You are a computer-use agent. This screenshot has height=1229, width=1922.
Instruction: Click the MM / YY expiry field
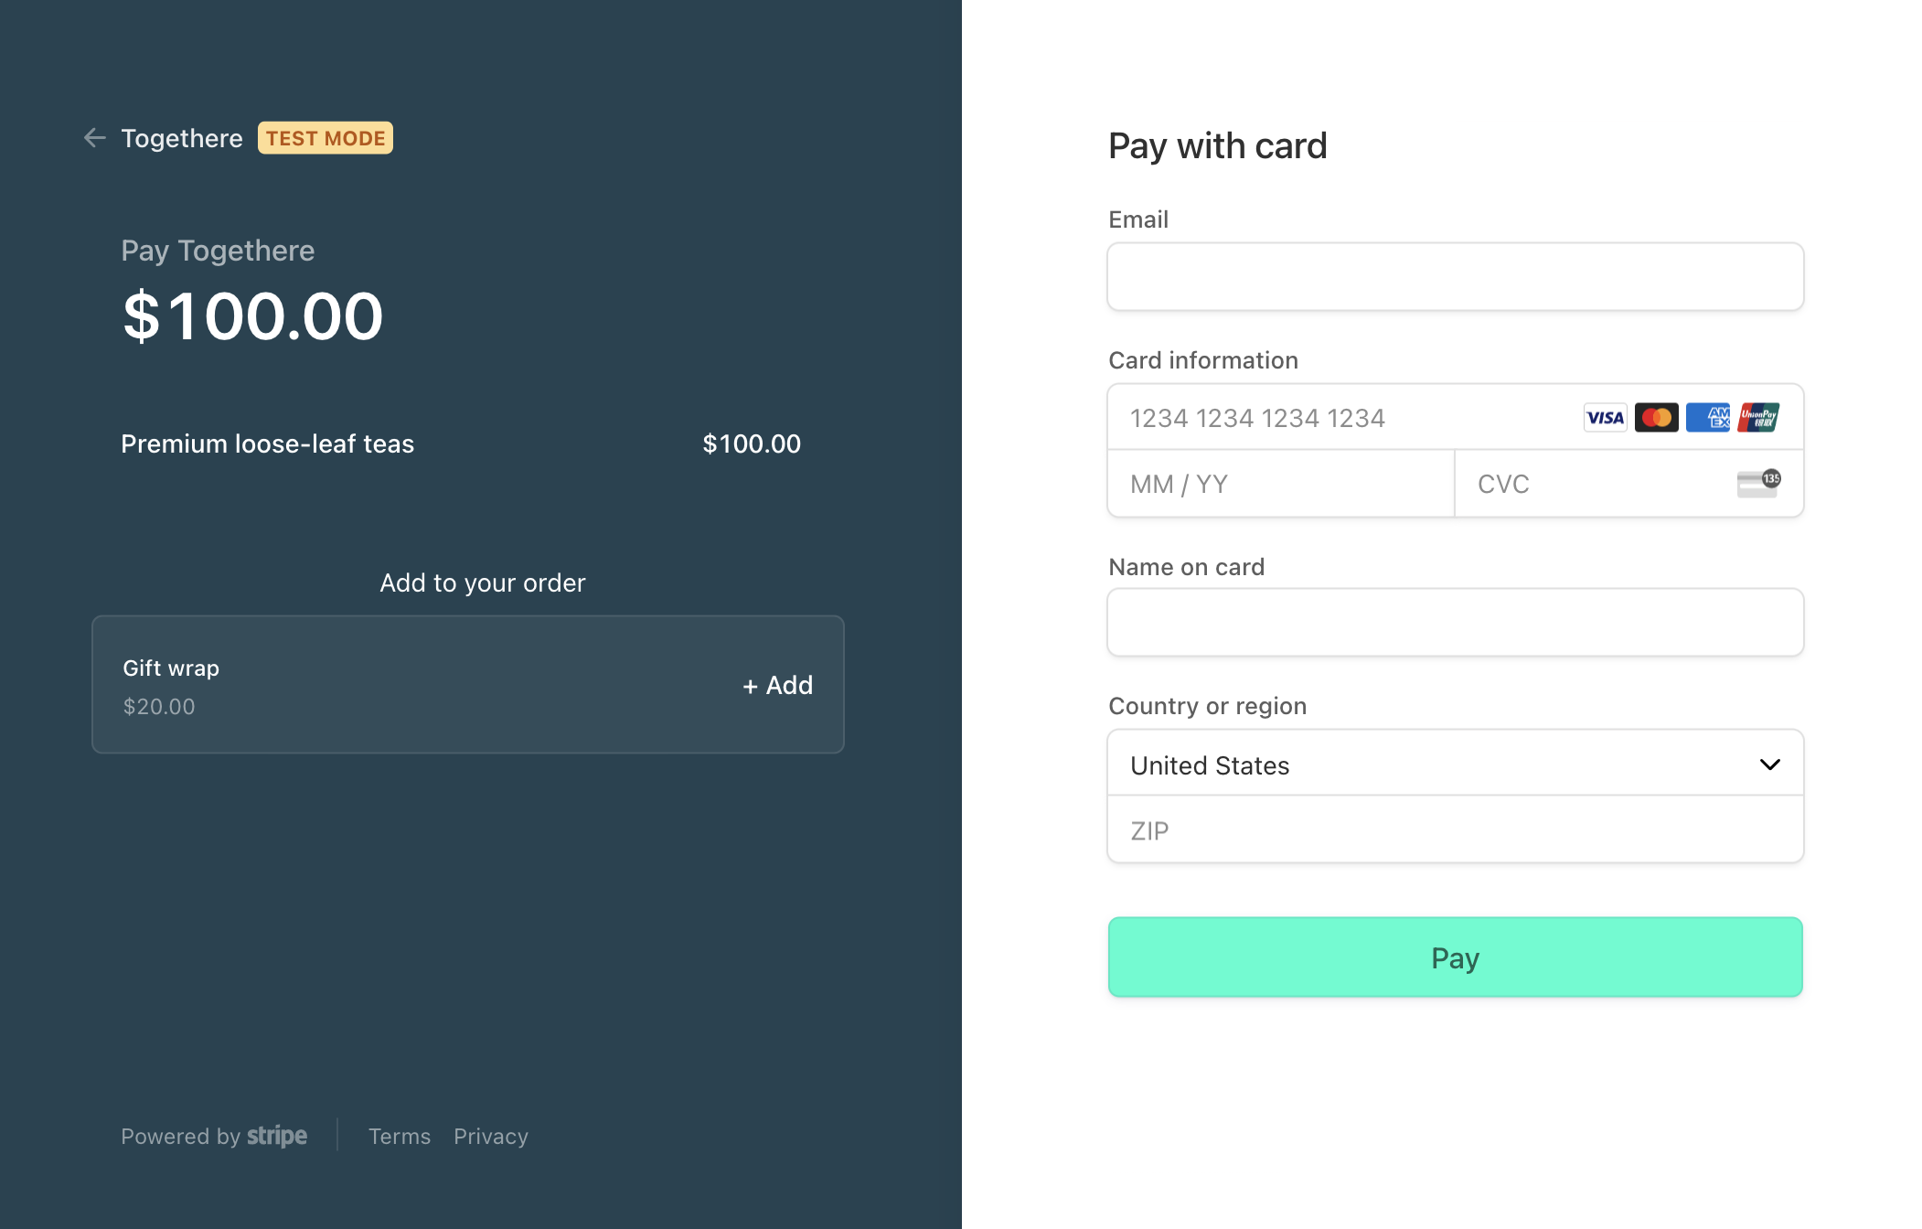(x=1281, y=484)
